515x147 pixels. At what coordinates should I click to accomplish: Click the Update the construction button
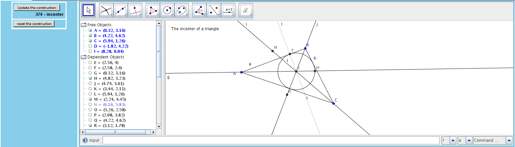pos(37,8)
